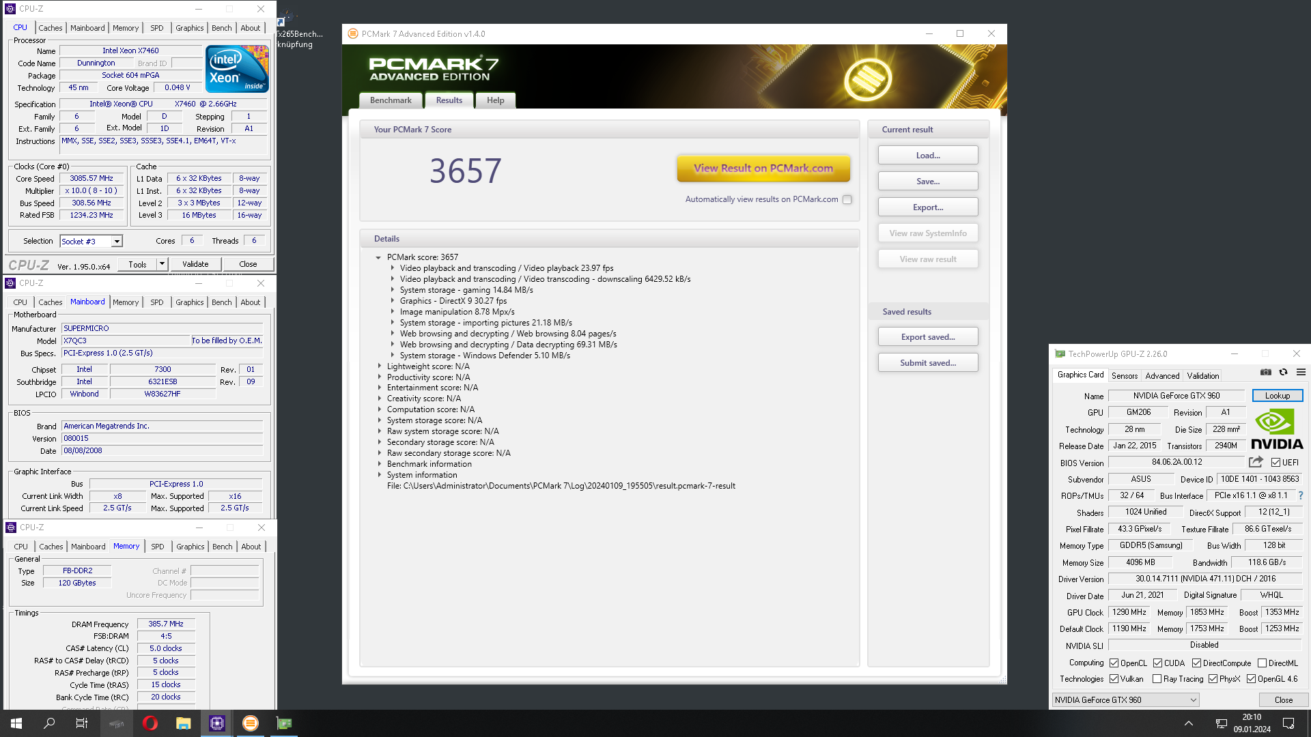Toggle the DirectCompute checkbox
This screenshot has width=1311, height=737.
tap(1197, 663)
